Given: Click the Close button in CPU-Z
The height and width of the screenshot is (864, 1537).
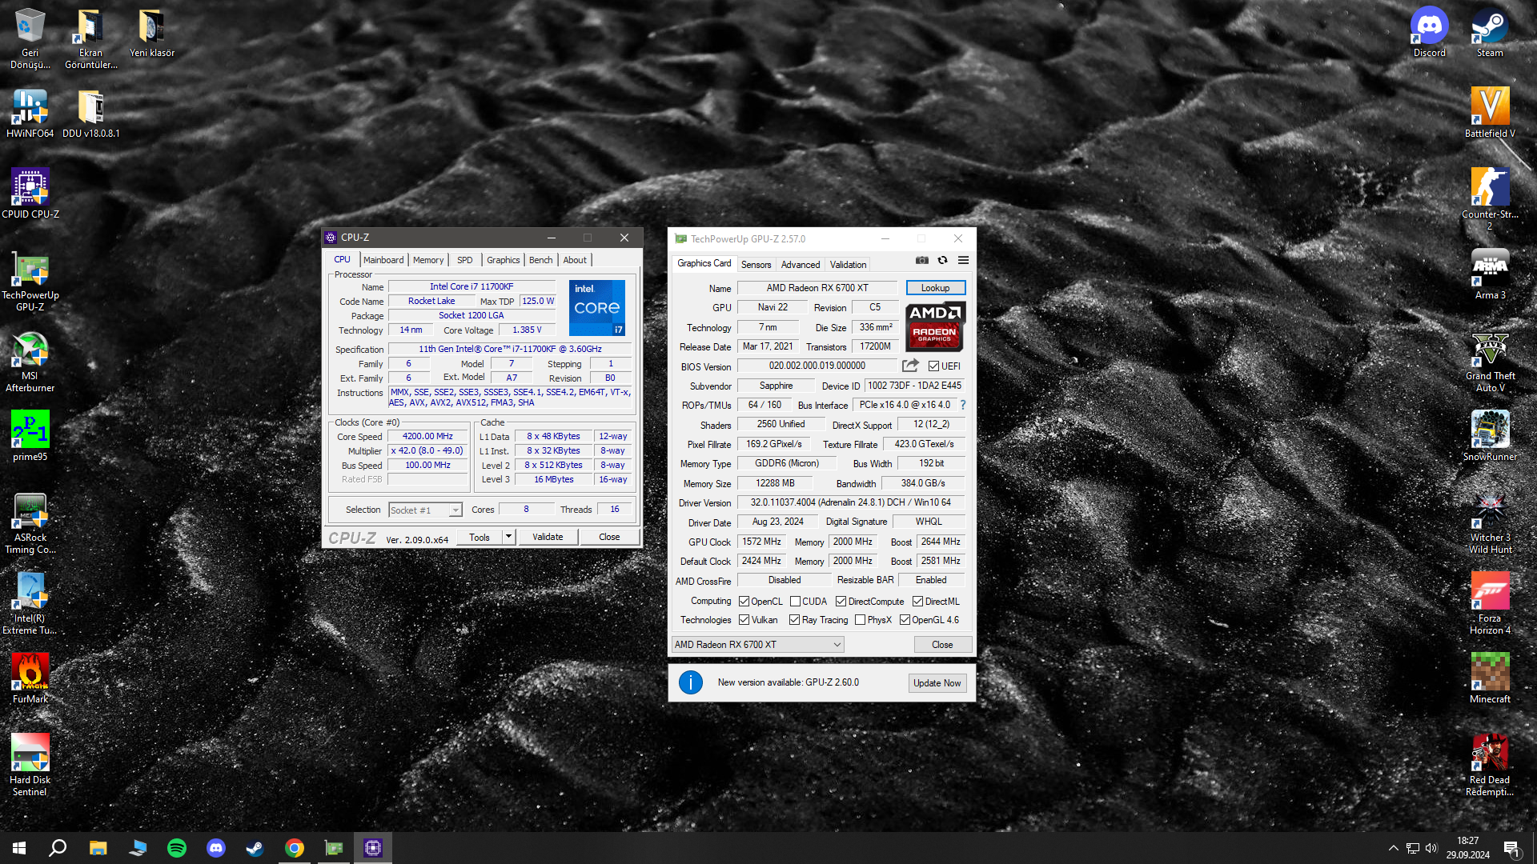Looking at the screenshot, I should (609, 537).
